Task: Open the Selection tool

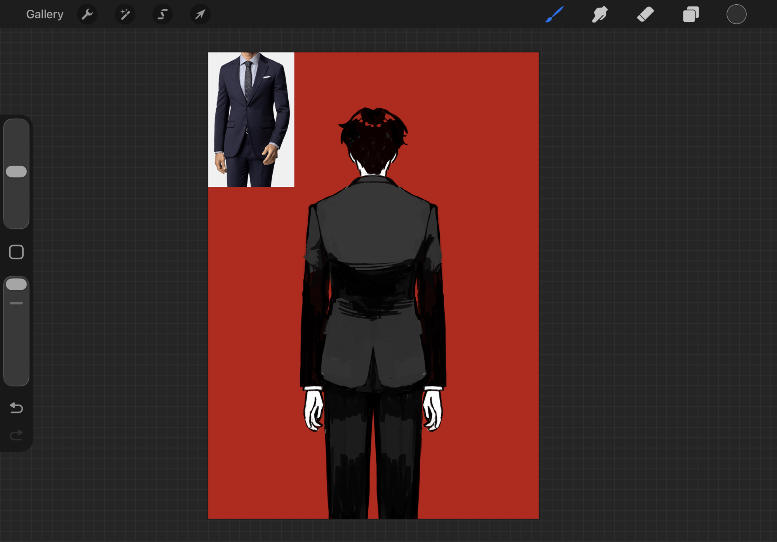Action: 162,15
